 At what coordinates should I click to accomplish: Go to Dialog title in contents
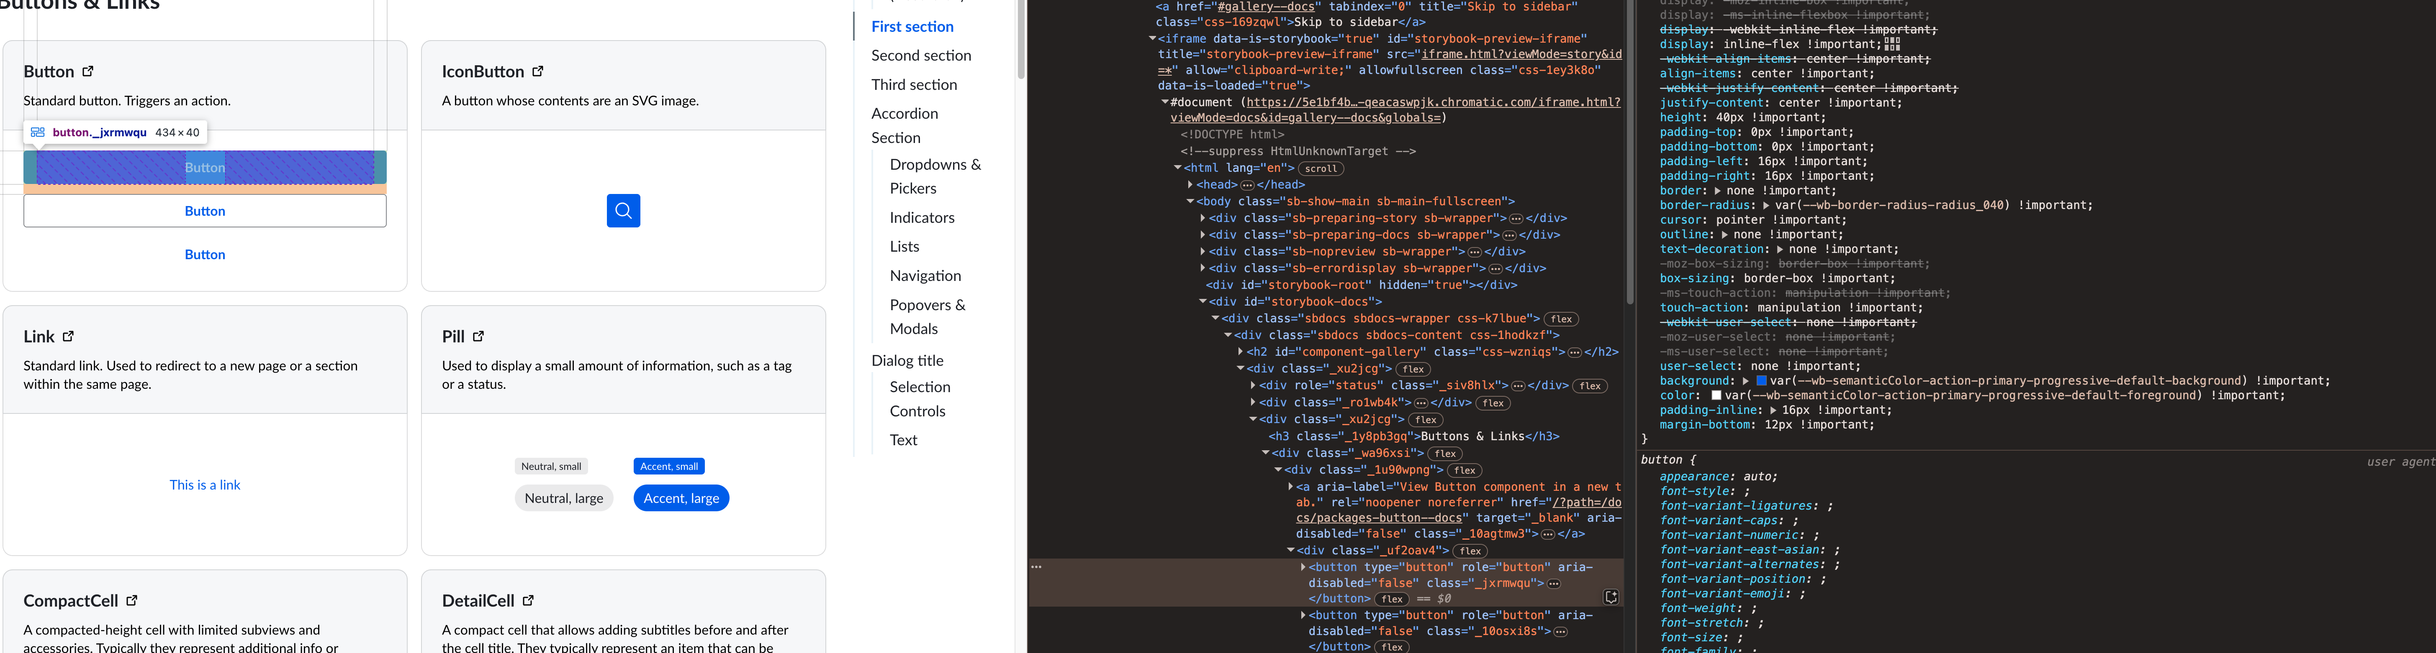(908, 361)
